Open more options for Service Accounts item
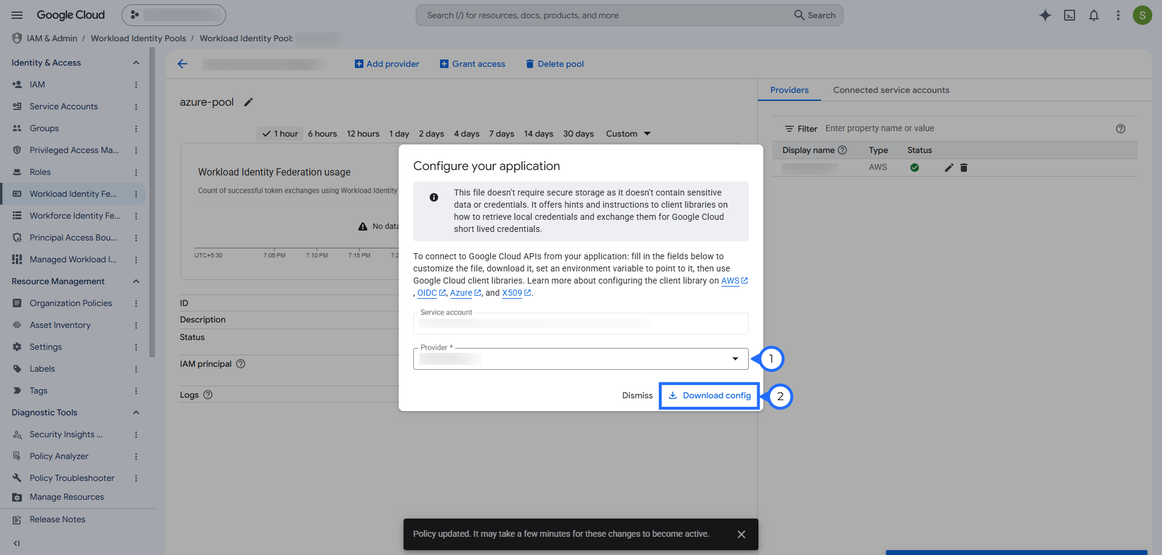The image size is (1162, 555). point(136,107)
